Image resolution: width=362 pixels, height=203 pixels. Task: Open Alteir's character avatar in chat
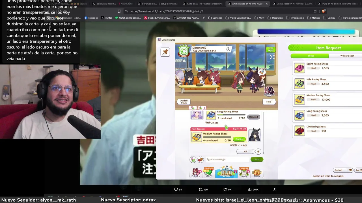pyautogui.click(x=197, y=115)
